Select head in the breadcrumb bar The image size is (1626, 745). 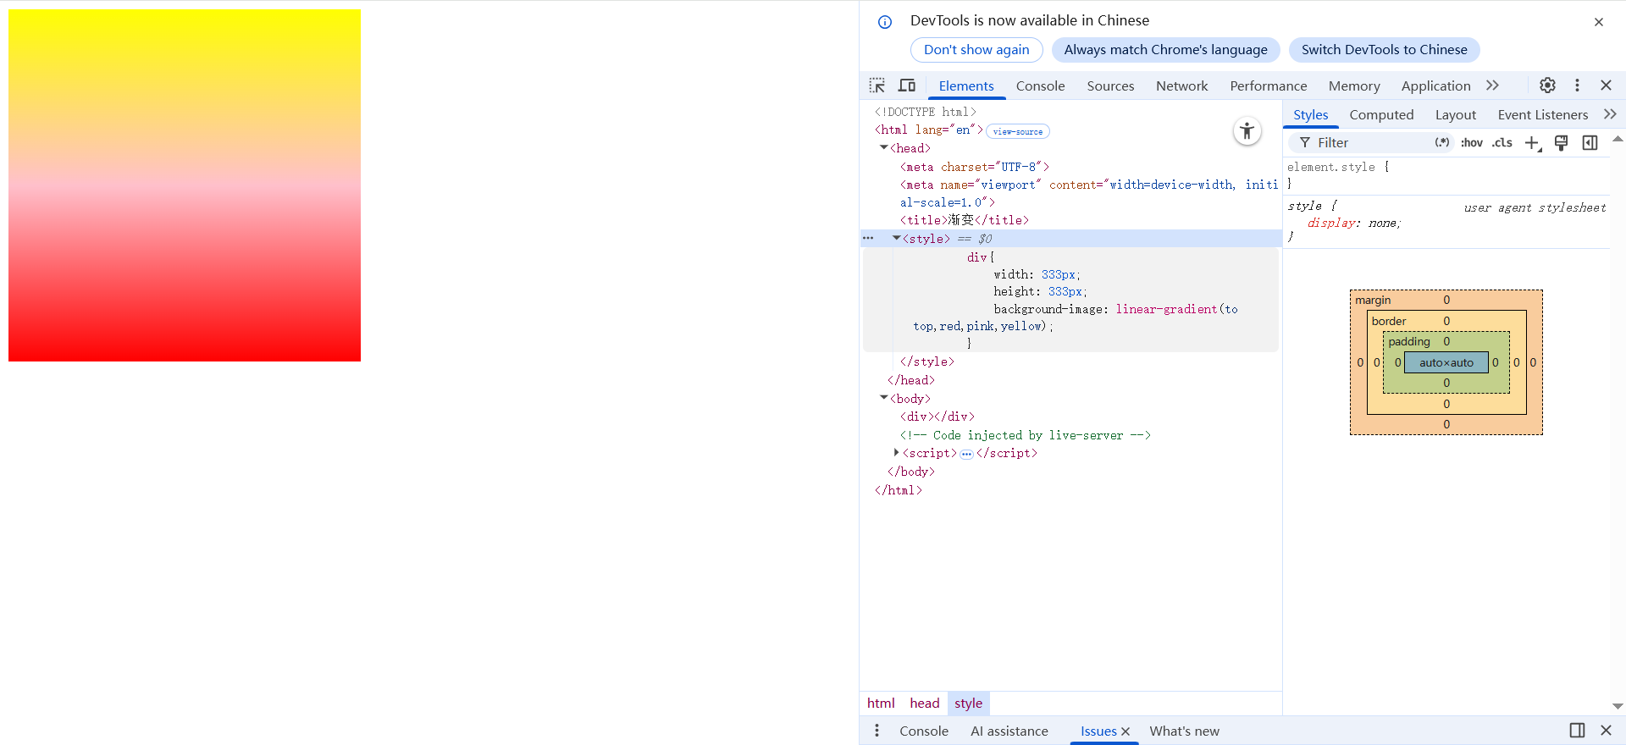(x=925, y=704)
